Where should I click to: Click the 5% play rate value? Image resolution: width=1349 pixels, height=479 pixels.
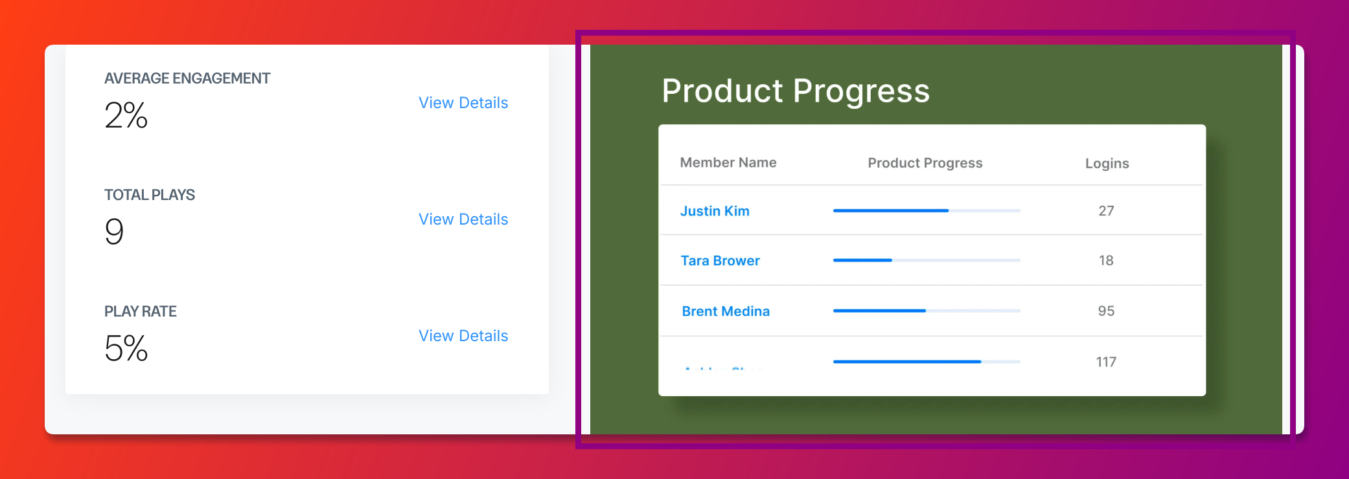tap(126, 348)
